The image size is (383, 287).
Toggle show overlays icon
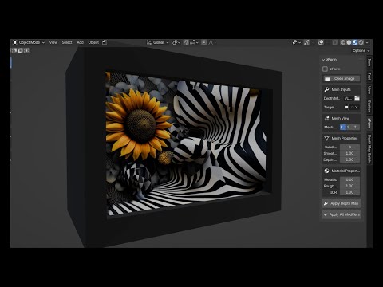(x=321, y=42)
